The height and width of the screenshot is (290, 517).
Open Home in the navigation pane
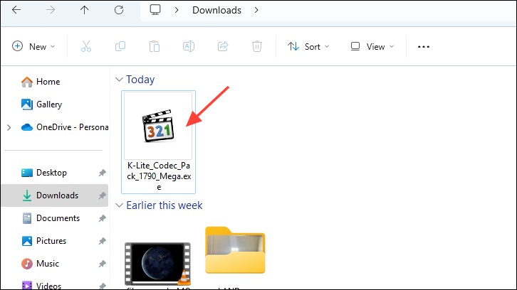coord(48,82)
